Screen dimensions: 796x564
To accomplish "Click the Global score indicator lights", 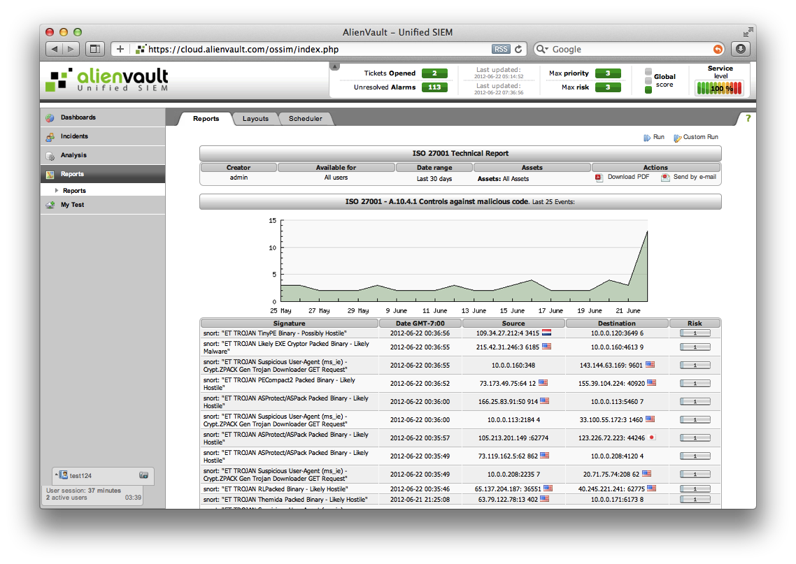I will tap(648, 80).
